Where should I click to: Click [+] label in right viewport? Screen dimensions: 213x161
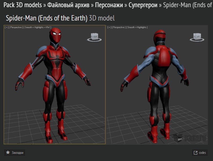click(x=109, y=27)
